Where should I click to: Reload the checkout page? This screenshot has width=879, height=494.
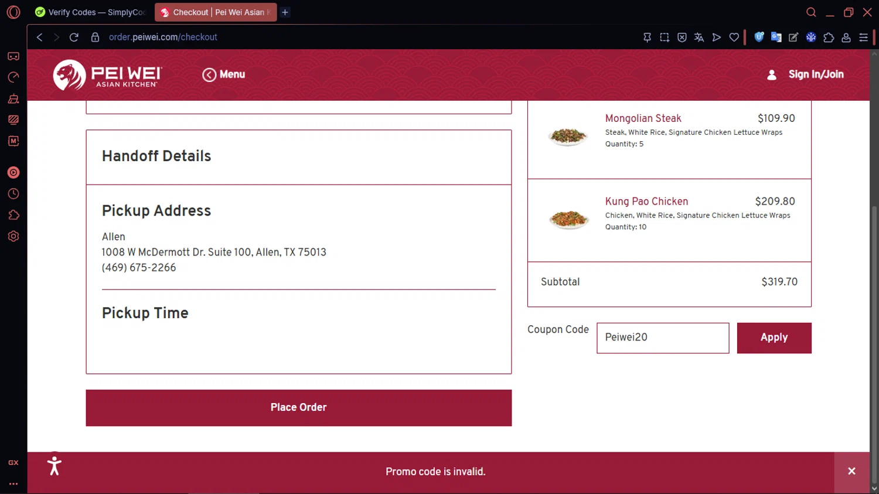(74, 37)
